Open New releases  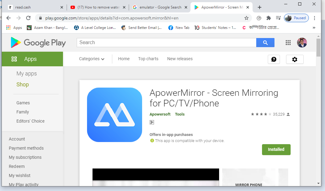(x=180, y=59)
